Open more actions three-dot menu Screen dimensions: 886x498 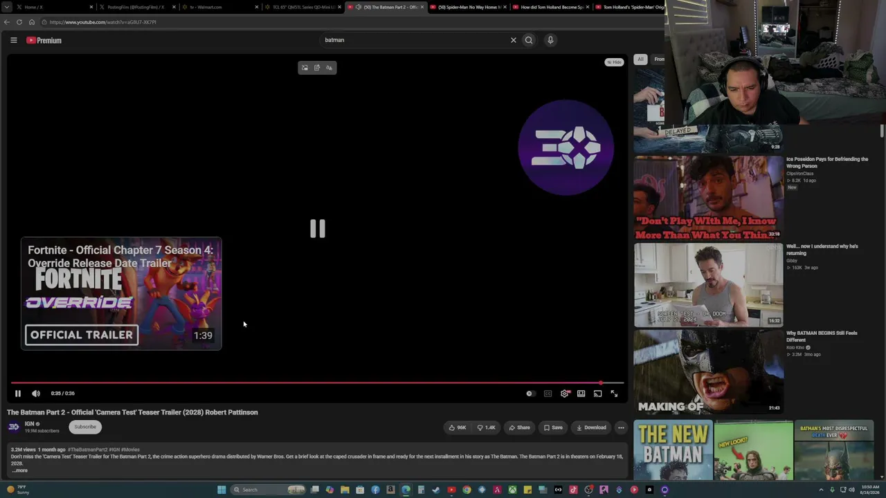pos(621,427)
